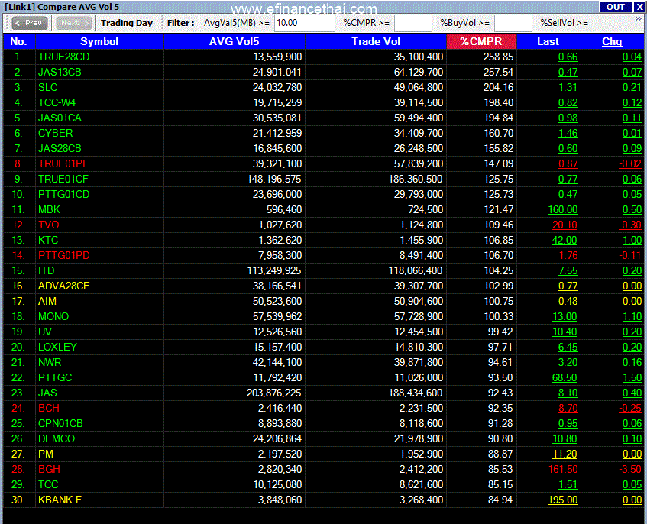Select the TRUE01PF symbol
Viewport: 647px width, 524px height.
tap(63, 163)
